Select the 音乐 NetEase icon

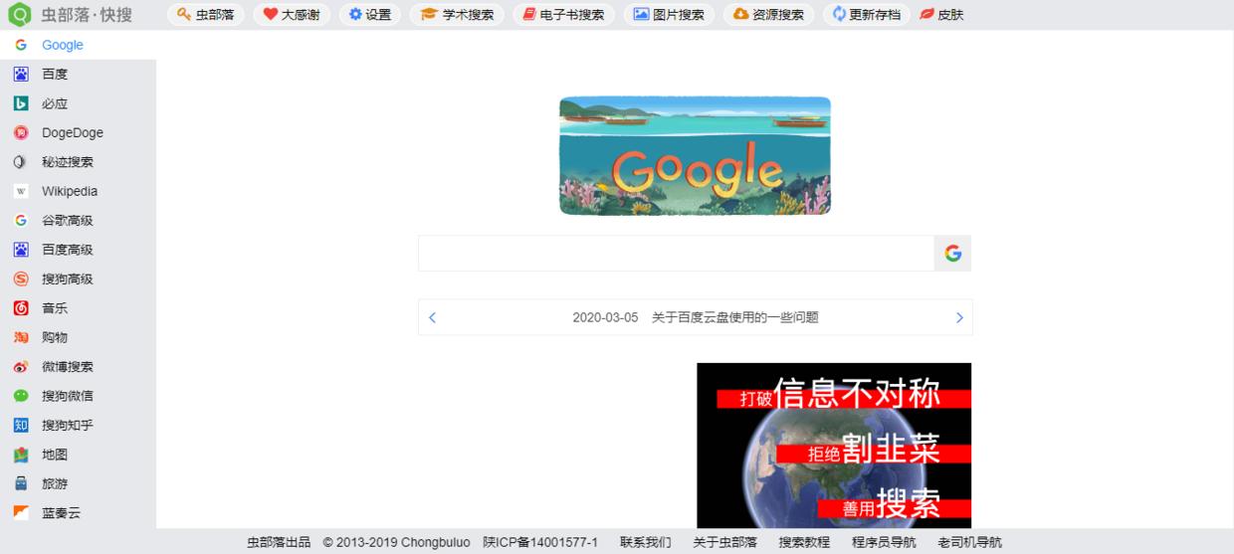click(x=21, y=308)
